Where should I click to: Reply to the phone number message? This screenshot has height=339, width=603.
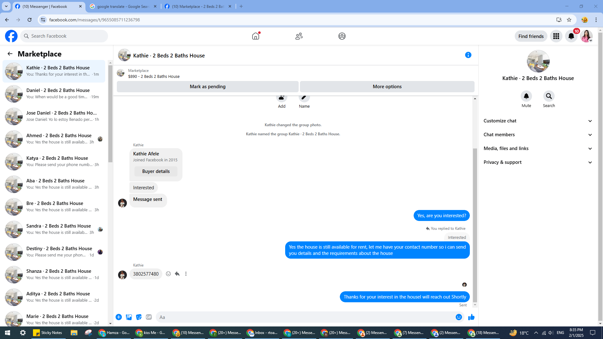pyautogui.click(x=177, y=274)
